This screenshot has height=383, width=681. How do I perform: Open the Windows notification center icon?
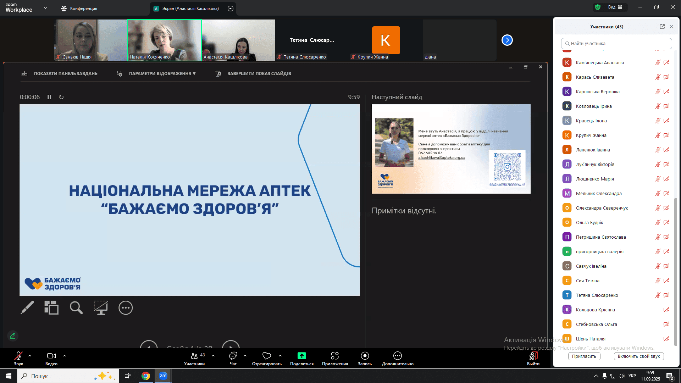pos(670,376)
